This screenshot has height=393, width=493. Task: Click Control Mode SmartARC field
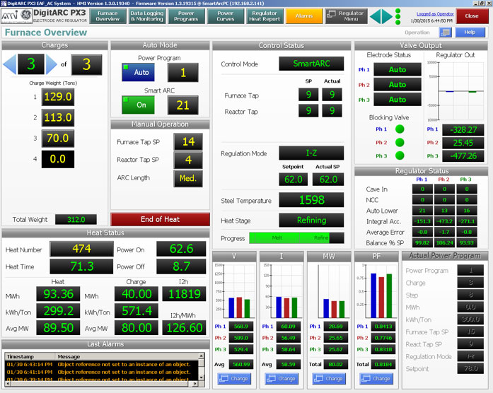pos(311,64)
